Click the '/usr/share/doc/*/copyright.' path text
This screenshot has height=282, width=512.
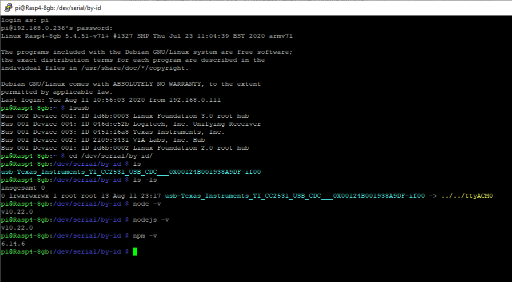click(x=135, y=68)
